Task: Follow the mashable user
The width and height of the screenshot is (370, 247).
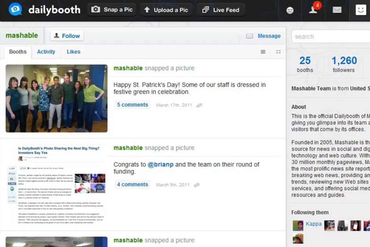Action: click(x=67, y=36)
